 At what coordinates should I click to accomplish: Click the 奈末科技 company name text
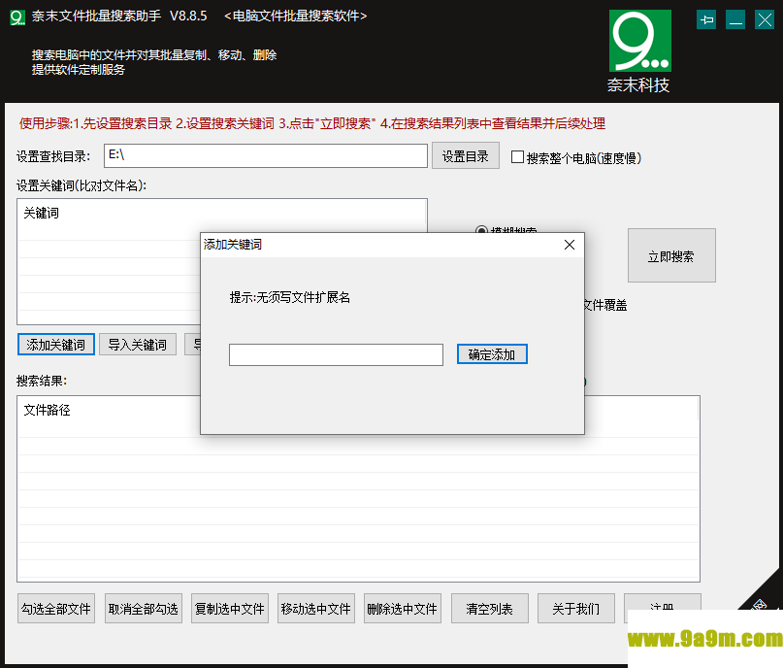click(638, 84)
